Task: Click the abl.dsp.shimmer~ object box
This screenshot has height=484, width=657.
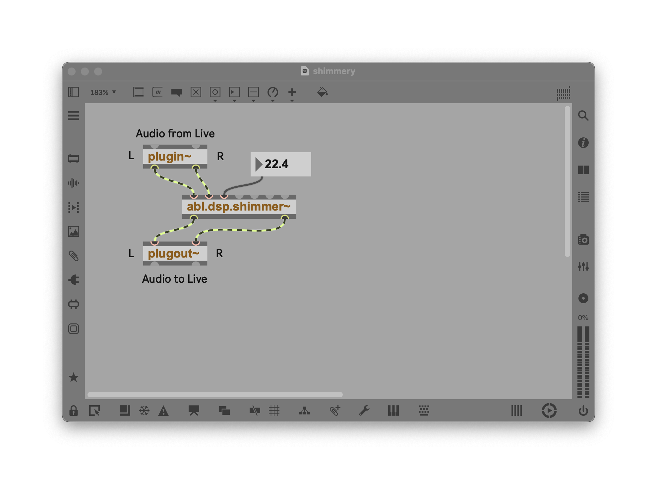Action: pos(239,207)
